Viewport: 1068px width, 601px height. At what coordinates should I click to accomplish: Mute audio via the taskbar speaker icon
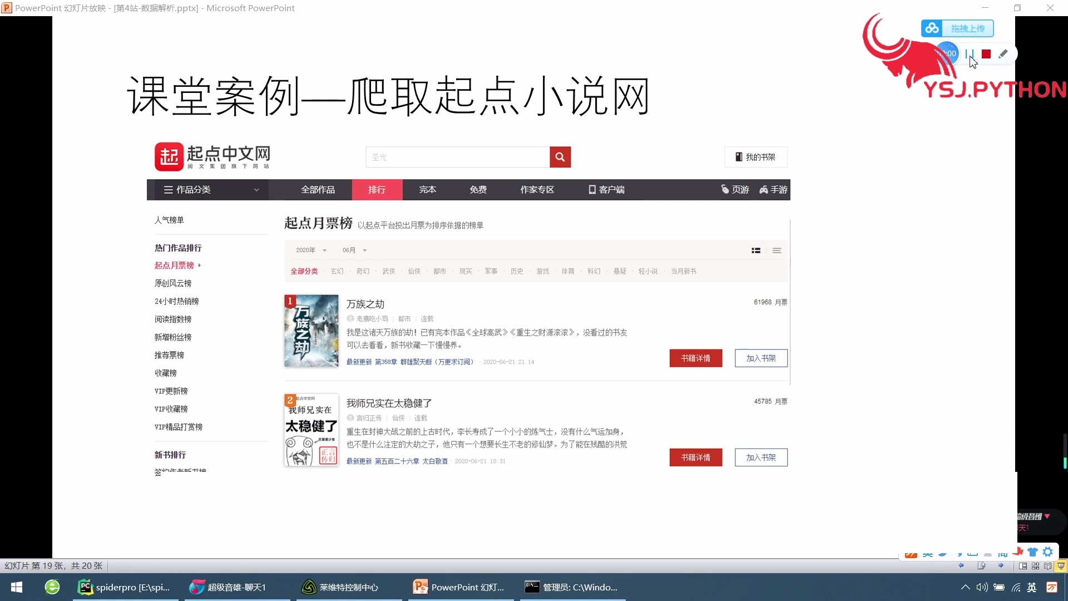pyautogui.click(x=982, y=587)
